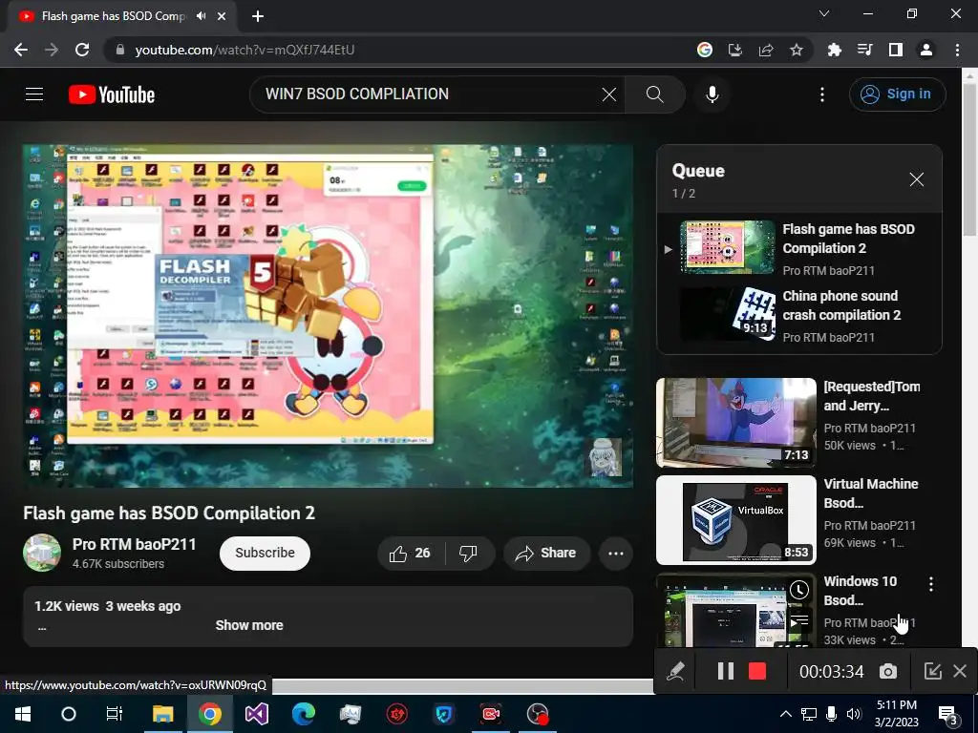
Task: Start voice search with microphone
Action: tap(712, 94)
